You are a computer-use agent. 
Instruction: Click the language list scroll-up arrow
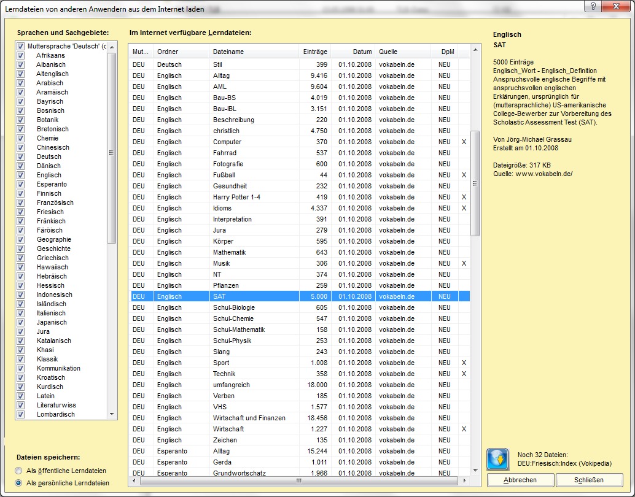pyautogui.click(x=112, y=47)
